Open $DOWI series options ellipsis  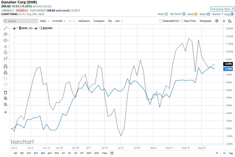pos(39,28)
